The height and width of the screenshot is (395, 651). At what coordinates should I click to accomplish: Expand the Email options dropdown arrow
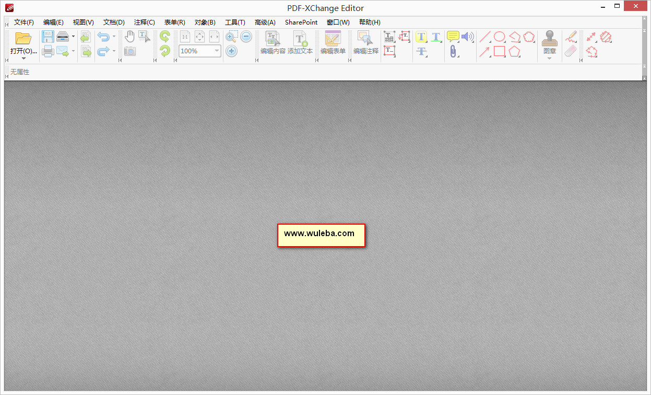tap(73, 51)
